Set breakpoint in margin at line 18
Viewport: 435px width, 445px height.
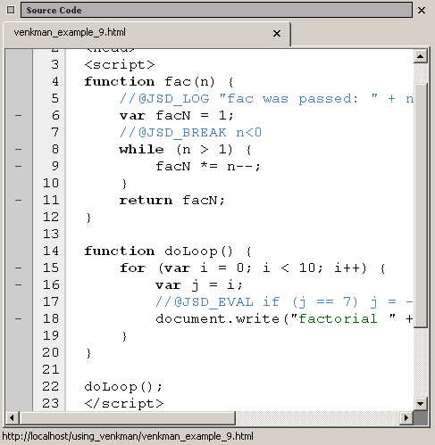pyautogui.click(x=19, y=318)
